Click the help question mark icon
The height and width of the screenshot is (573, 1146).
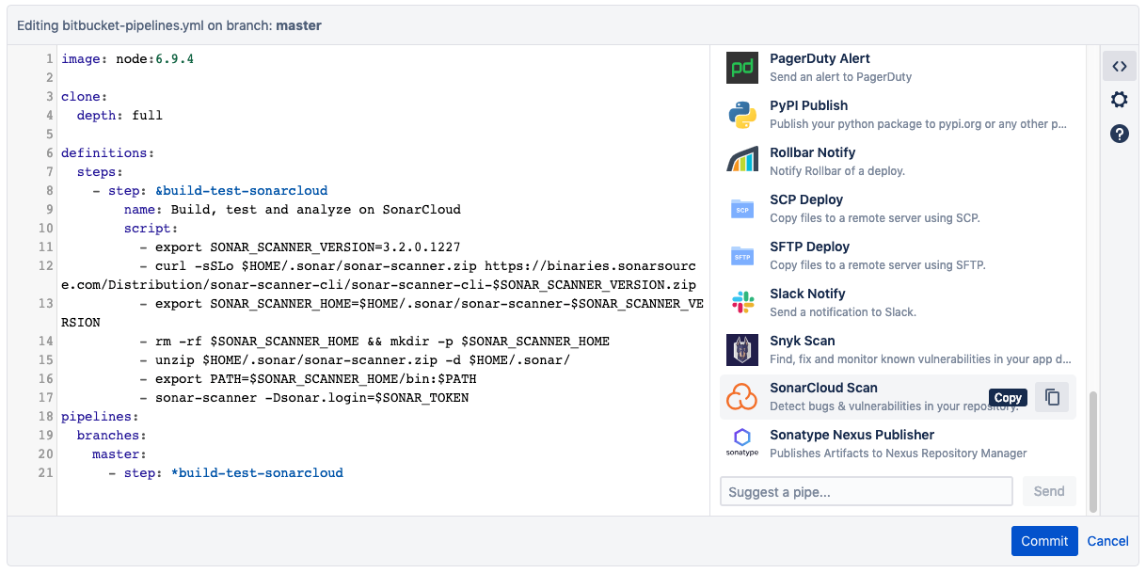tap(1119, 134)
